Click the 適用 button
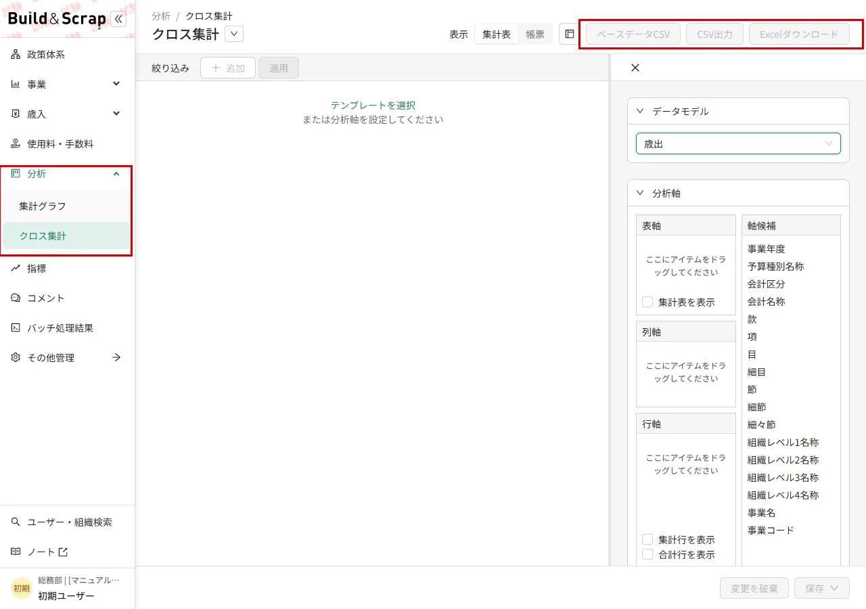Viewport: 866px width, 609px height. pos(279,68)
